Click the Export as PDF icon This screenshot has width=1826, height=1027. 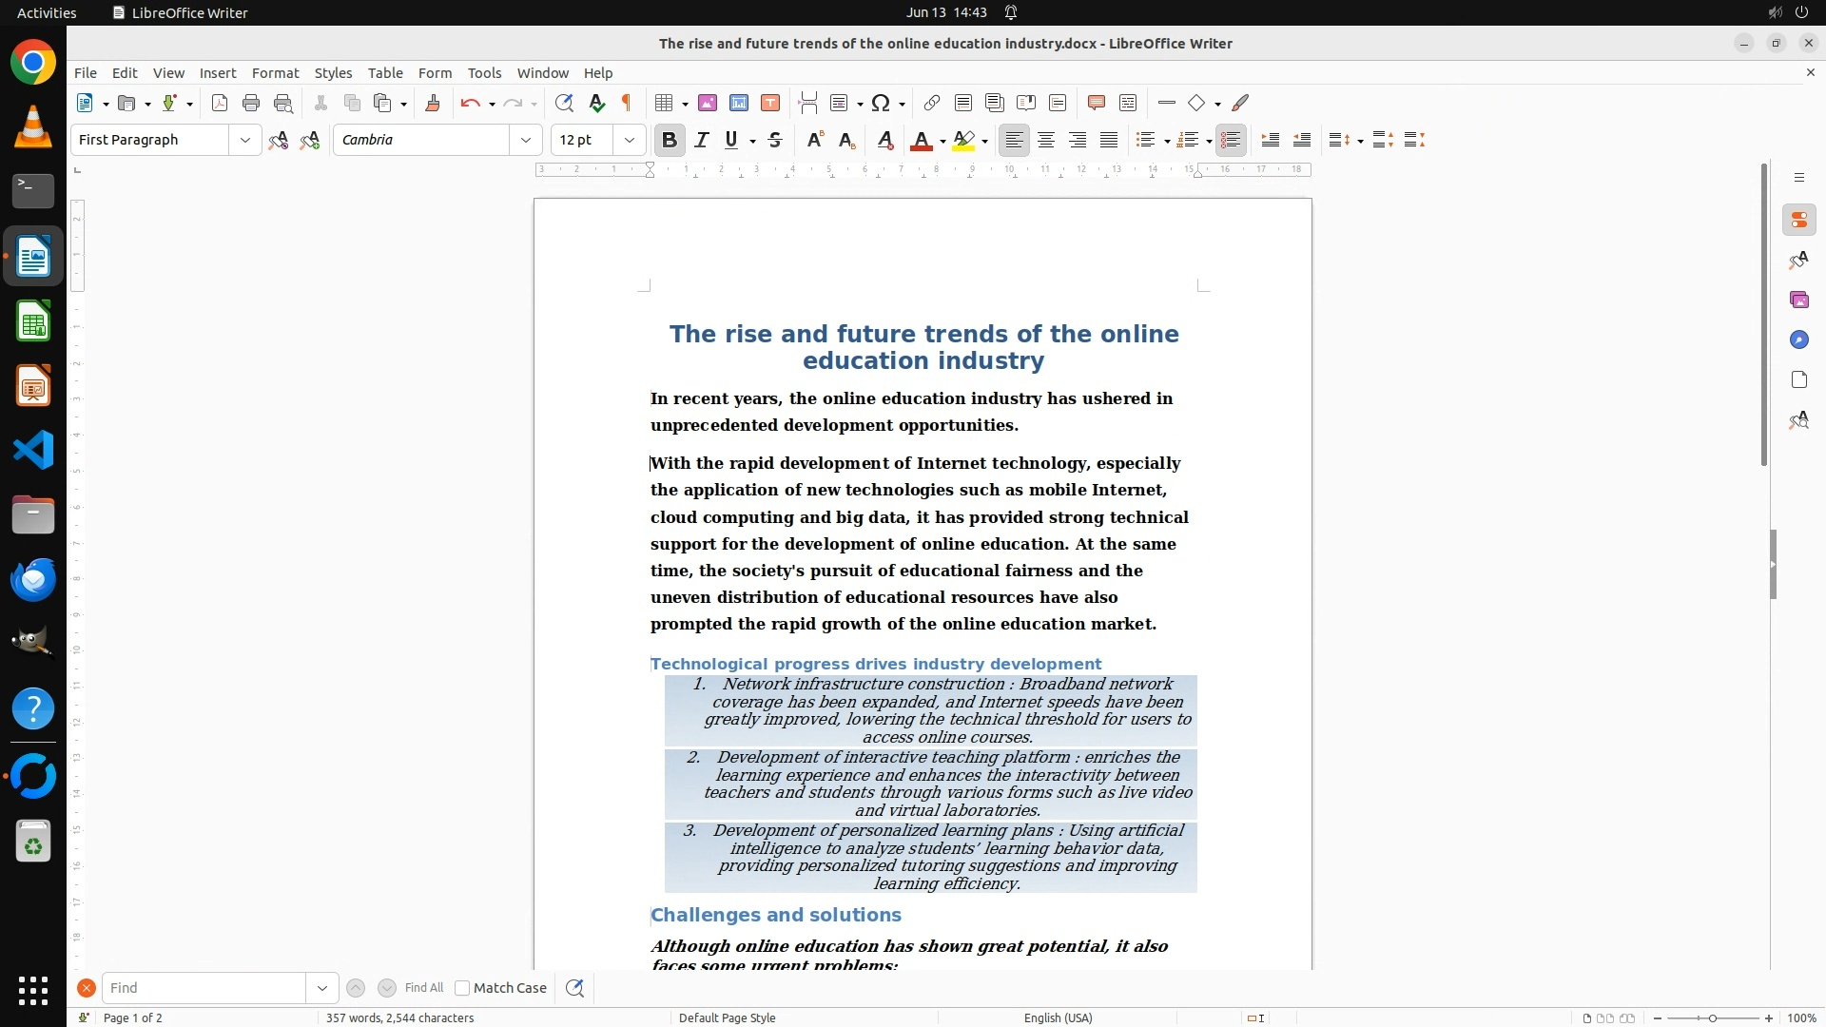tap(220, 103)
